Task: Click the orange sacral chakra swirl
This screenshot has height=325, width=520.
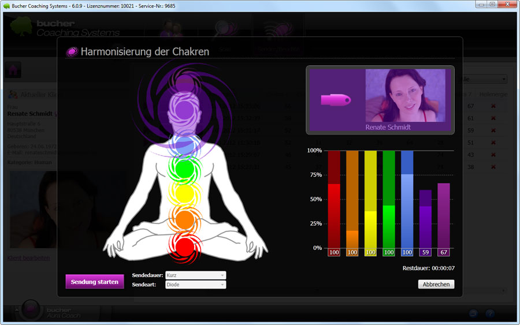Action: click(185, 219)
